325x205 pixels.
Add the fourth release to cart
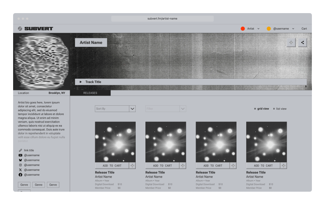click(x=263, y=166)
